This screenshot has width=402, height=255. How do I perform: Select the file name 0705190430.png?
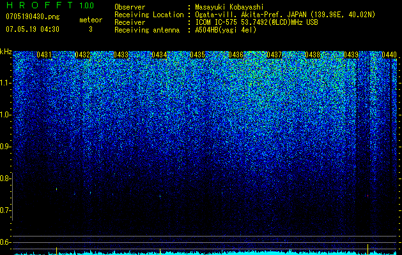33,17
